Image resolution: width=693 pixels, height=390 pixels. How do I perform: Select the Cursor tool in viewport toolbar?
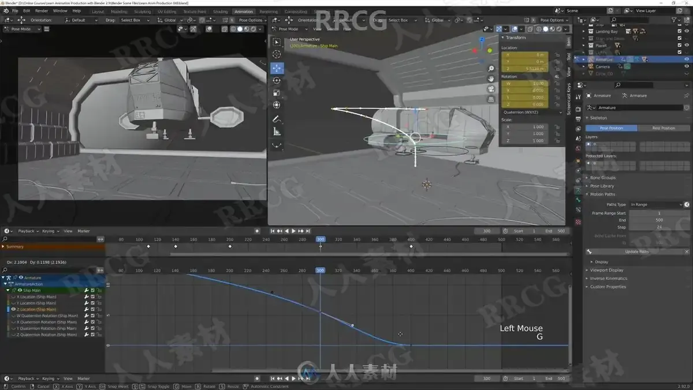[x=277, y=54]
